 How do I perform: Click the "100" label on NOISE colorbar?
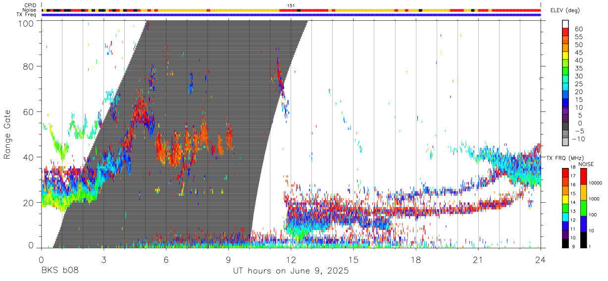tap(592, 215)
